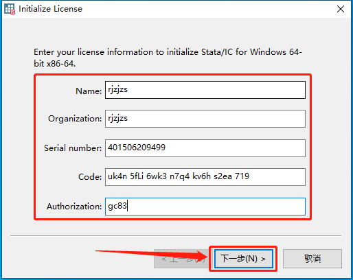Click inside the Code field
The height and width of the screenshot is (280, 353).
[205, 177]
